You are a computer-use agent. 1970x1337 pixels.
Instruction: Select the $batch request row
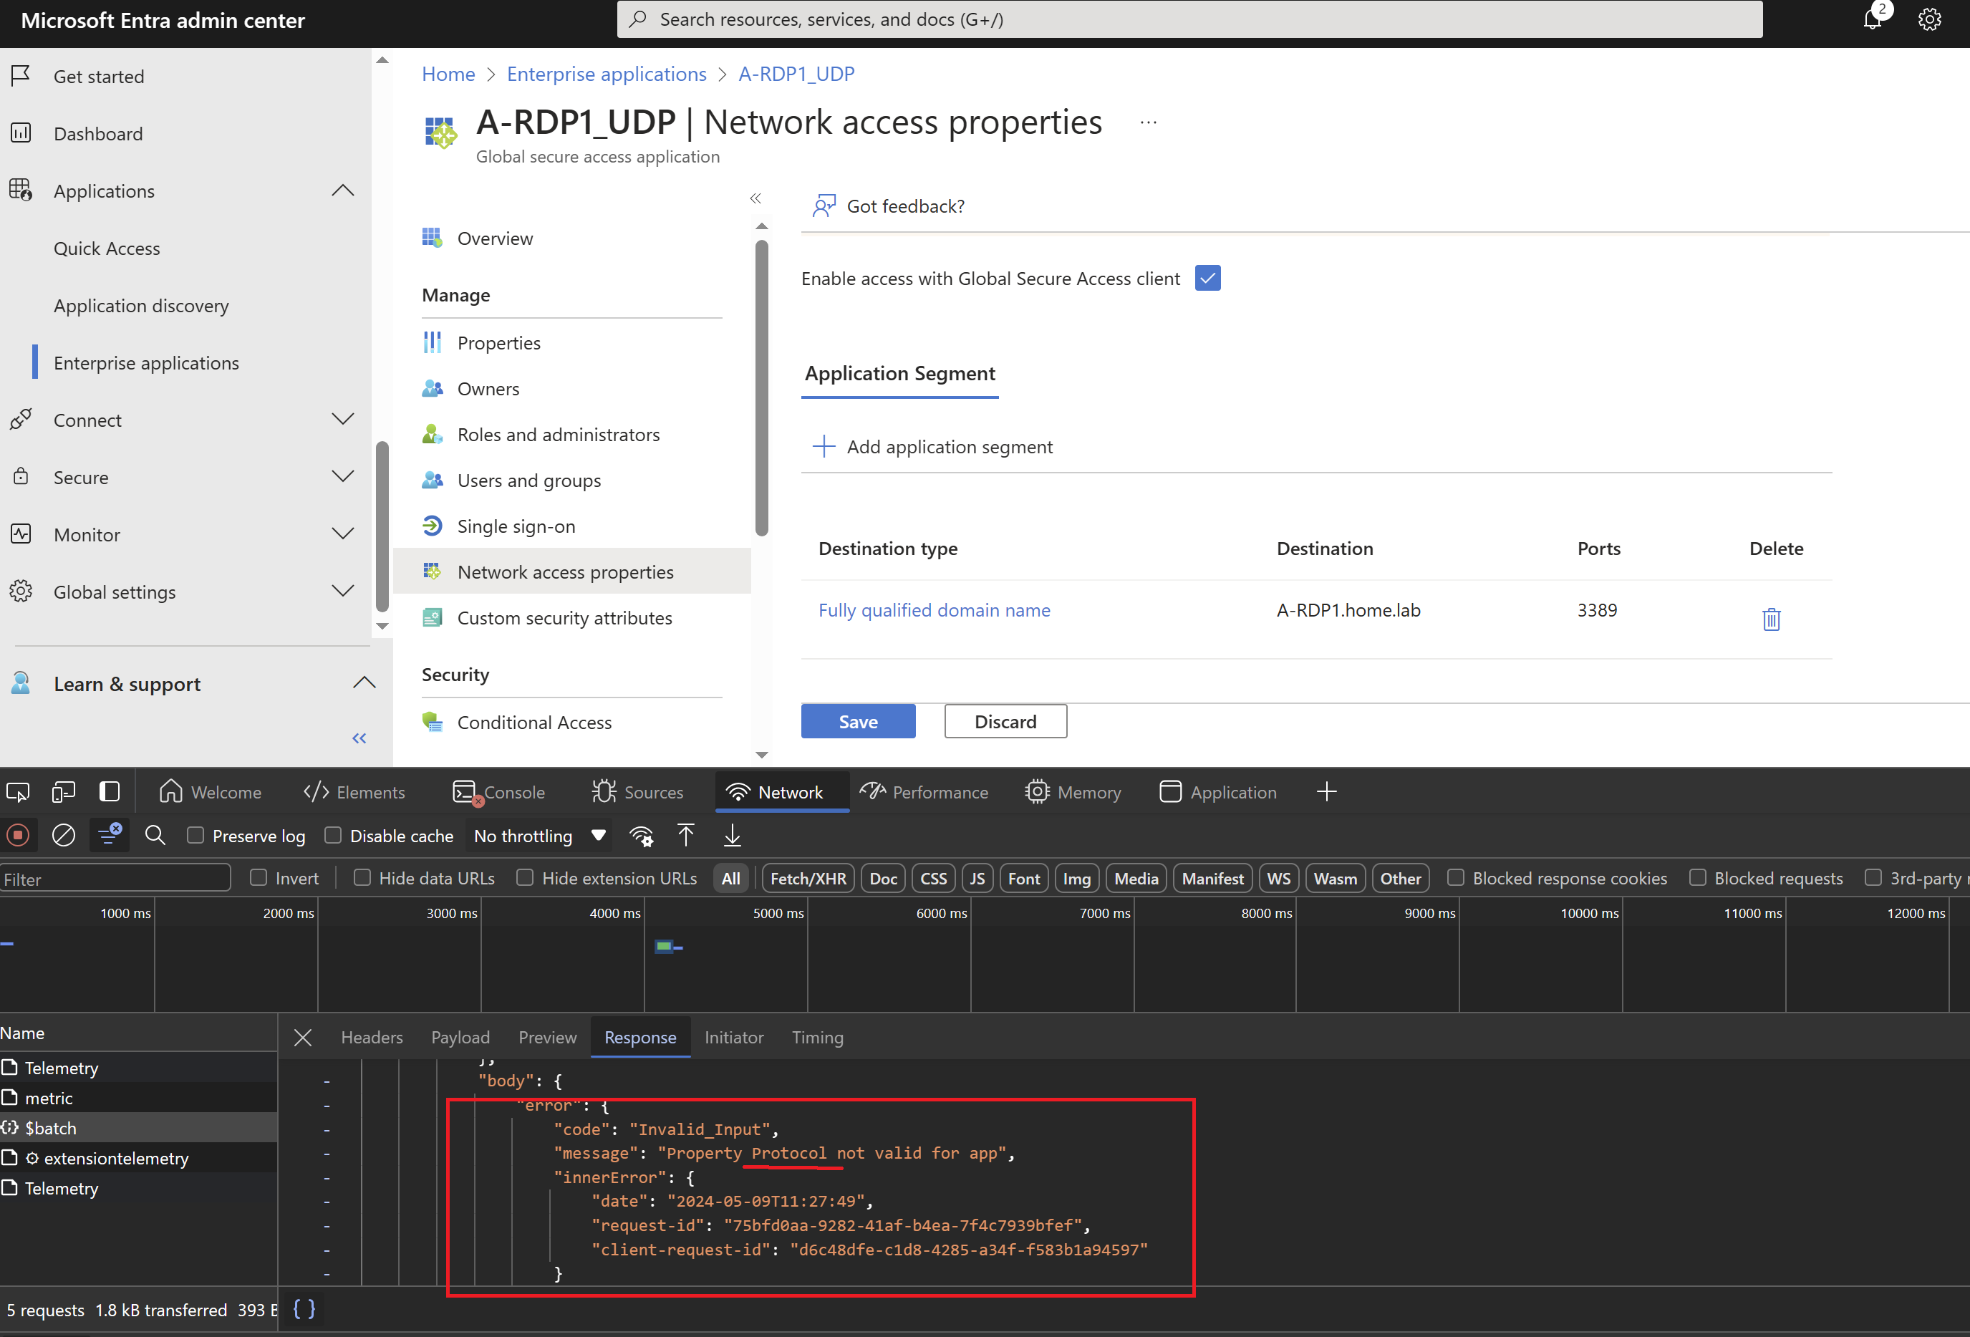(x=138, y=1128)
